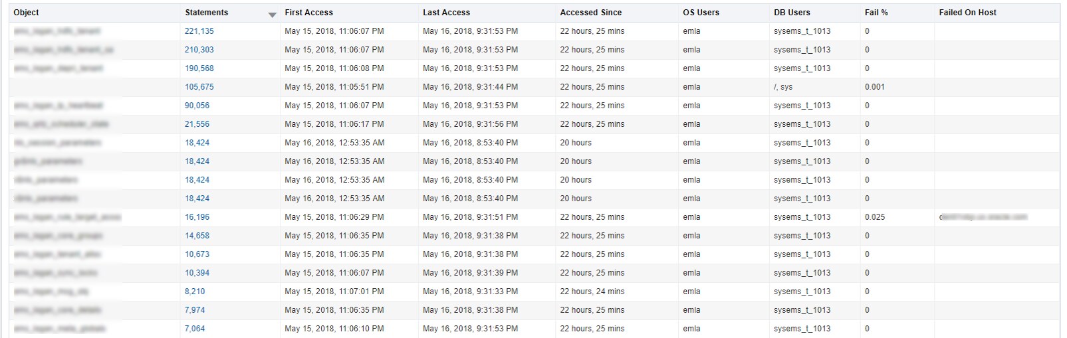Click the 190,568 statements count
This screenshot has width=1067, height=338.
[199, 68]
